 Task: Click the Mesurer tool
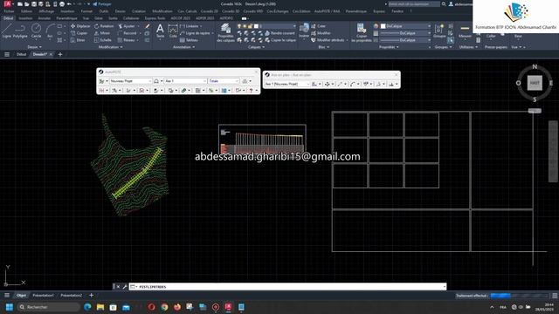465,31
